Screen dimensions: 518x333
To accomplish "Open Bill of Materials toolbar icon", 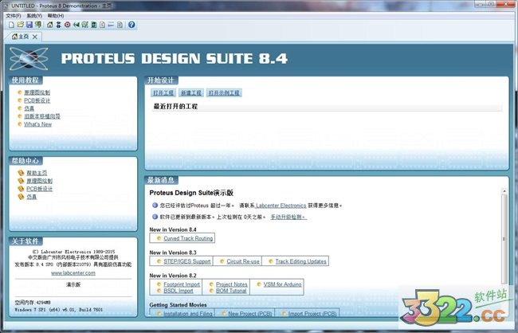I will coord(103,25).
